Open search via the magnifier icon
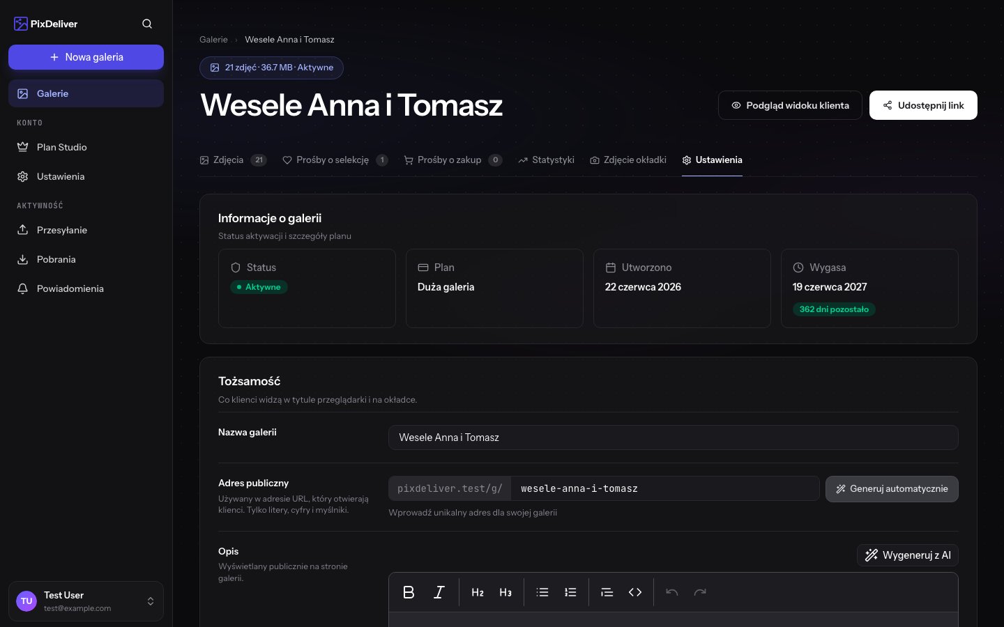 147,24
